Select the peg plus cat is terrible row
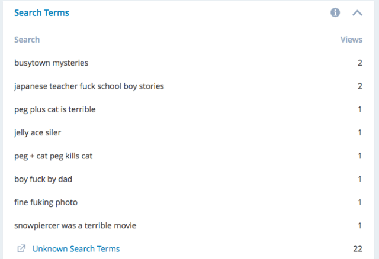Image resolution: width=379 pixels, height=259 pixels. coord(54,109)
